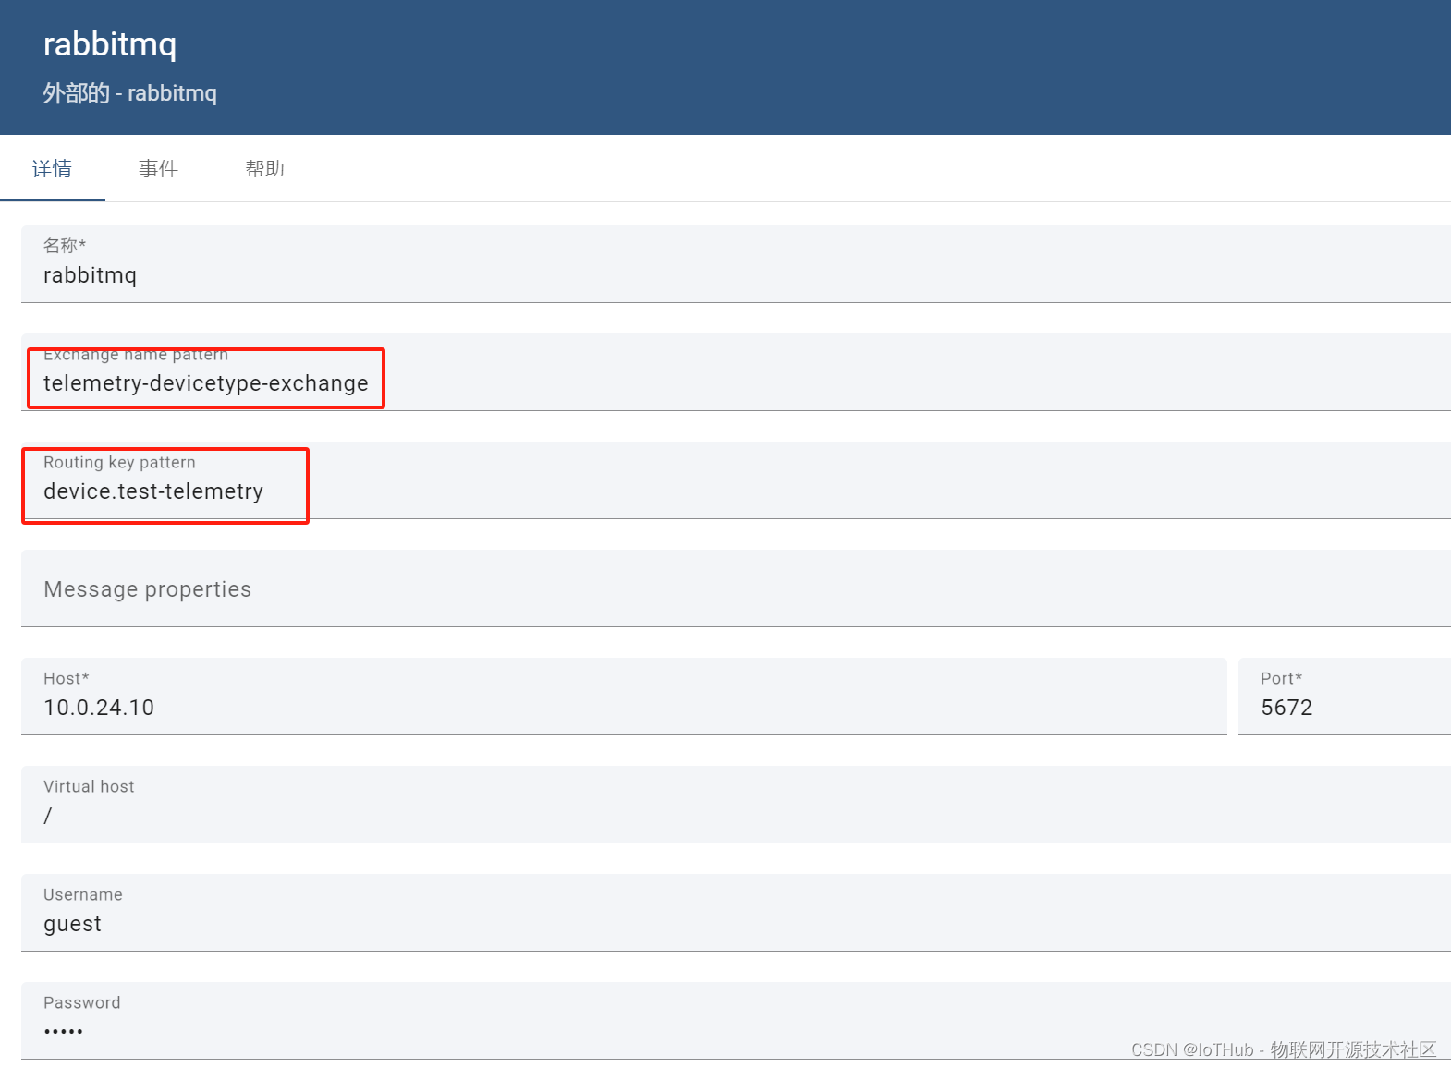Click the Password field
The width and height of the screenshot is (1451, 1067).
coord(736,1021)
